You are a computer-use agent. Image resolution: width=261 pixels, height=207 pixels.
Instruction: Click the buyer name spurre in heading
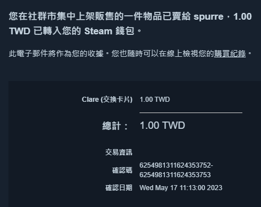[x=208, y=17]
